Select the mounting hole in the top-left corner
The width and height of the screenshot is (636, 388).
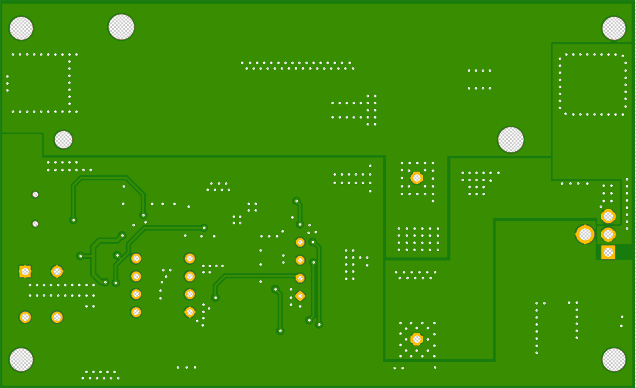pyautogui.click(x=21, y=28)
